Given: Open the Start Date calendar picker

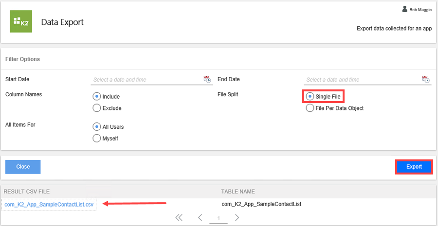Looking at the screenshot, I should coord(207,79).
